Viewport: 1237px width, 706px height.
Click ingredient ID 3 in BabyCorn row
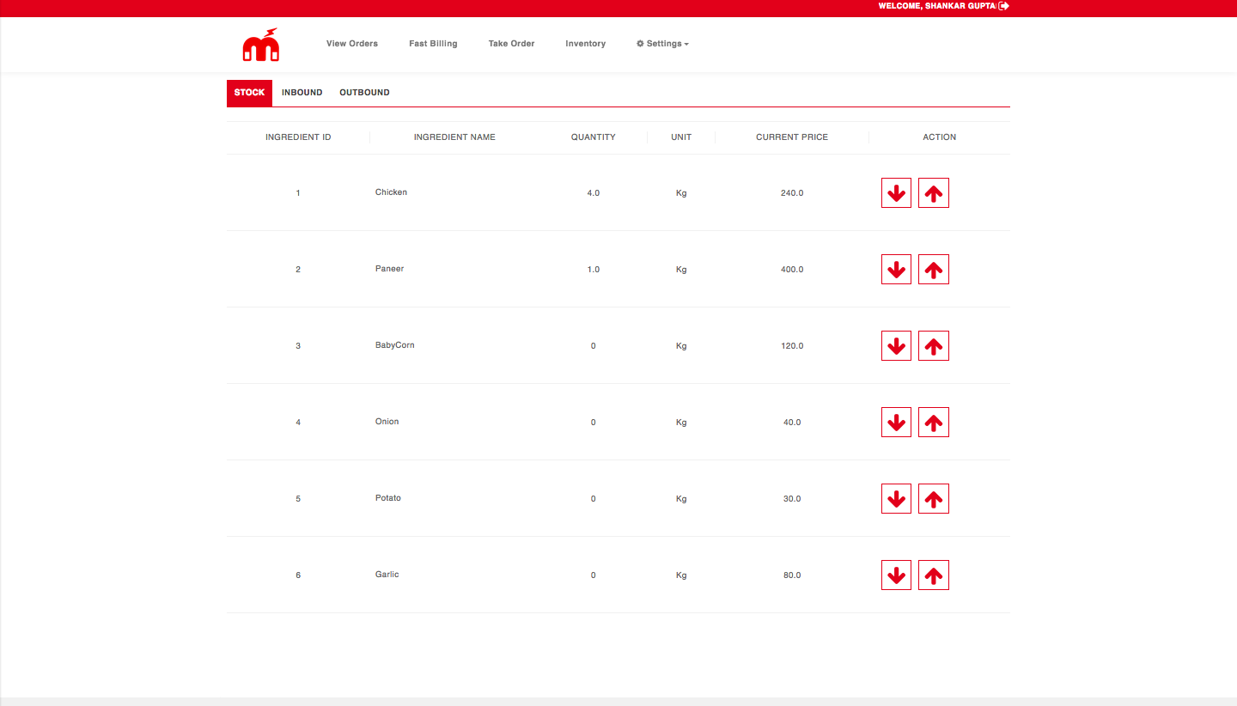tap(298, 346)
